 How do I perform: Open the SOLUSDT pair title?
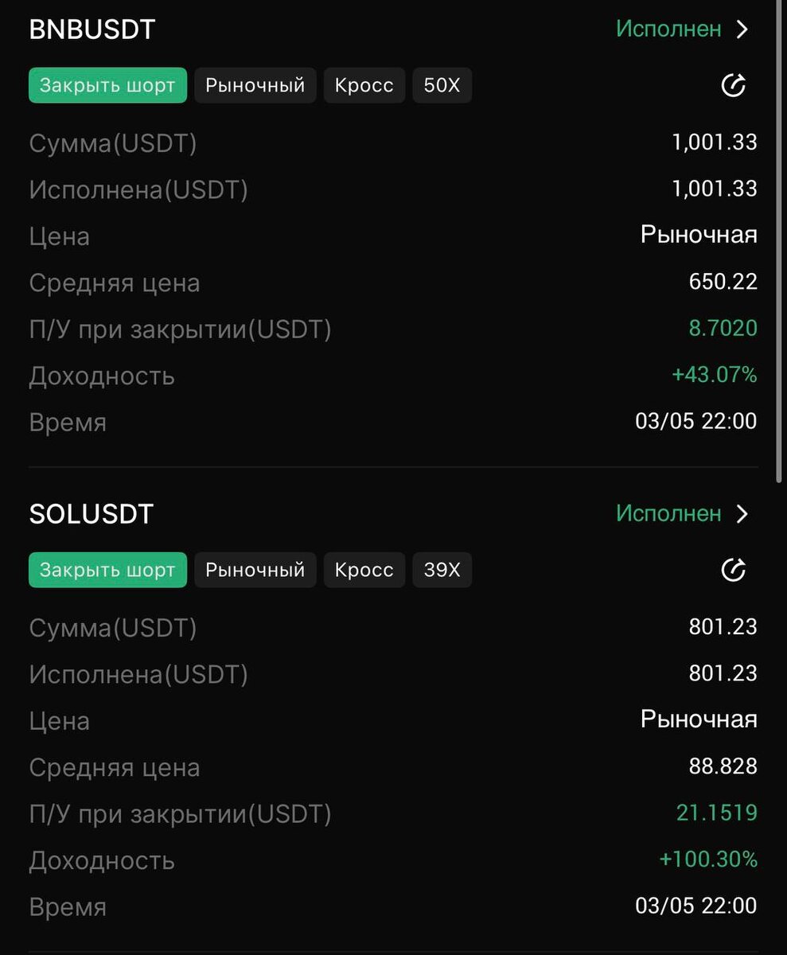click(x=91, y=514)
